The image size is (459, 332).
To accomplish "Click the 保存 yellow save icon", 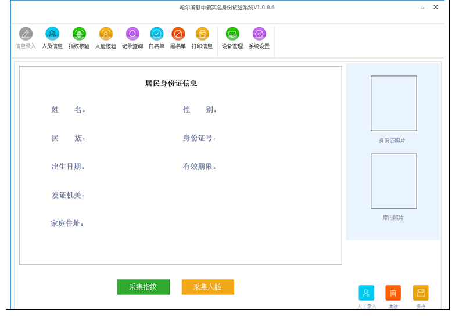I will [x=421, y=293].
